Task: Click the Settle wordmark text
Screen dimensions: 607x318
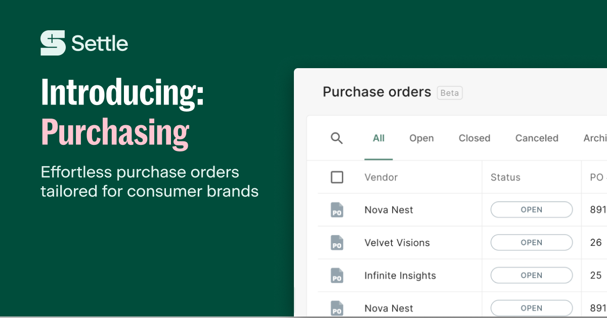Action: click(x=100, y=43)
